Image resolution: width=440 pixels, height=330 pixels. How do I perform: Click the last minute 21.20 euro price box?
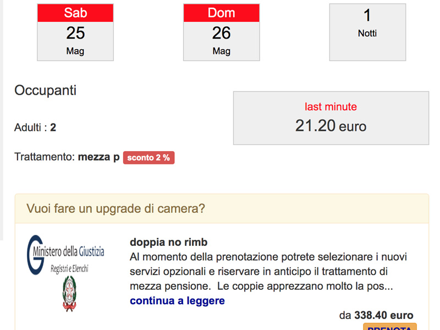tap(331, 118)
